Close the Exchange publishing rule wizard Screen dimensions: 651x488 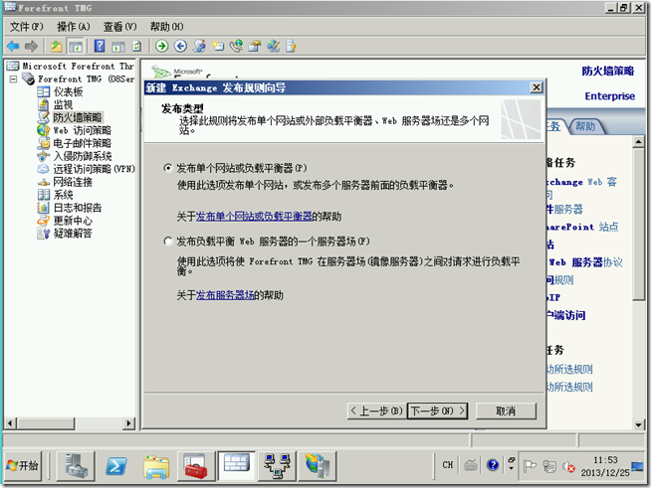[x=537, y=87]
